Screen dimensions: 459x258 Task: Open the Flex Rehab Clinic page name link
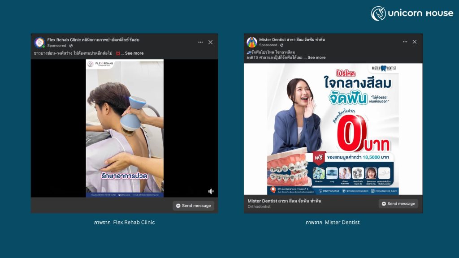click(93, 40)
